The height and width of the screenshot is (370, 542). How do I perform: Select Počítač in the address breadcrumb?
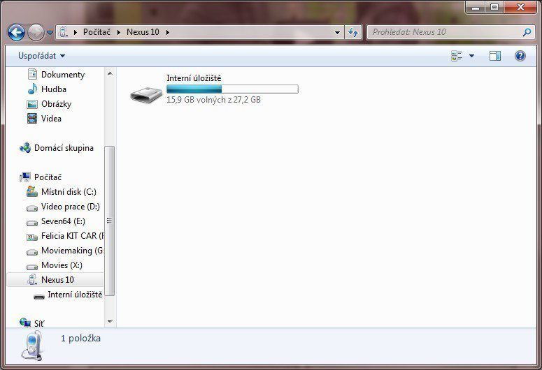coord(97,32)
